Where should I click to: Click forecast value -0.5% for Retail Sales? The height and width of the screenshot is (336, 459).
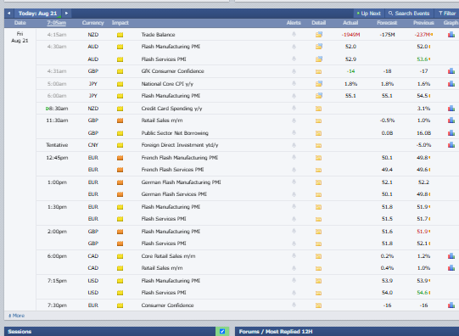(x=387, y=120)
